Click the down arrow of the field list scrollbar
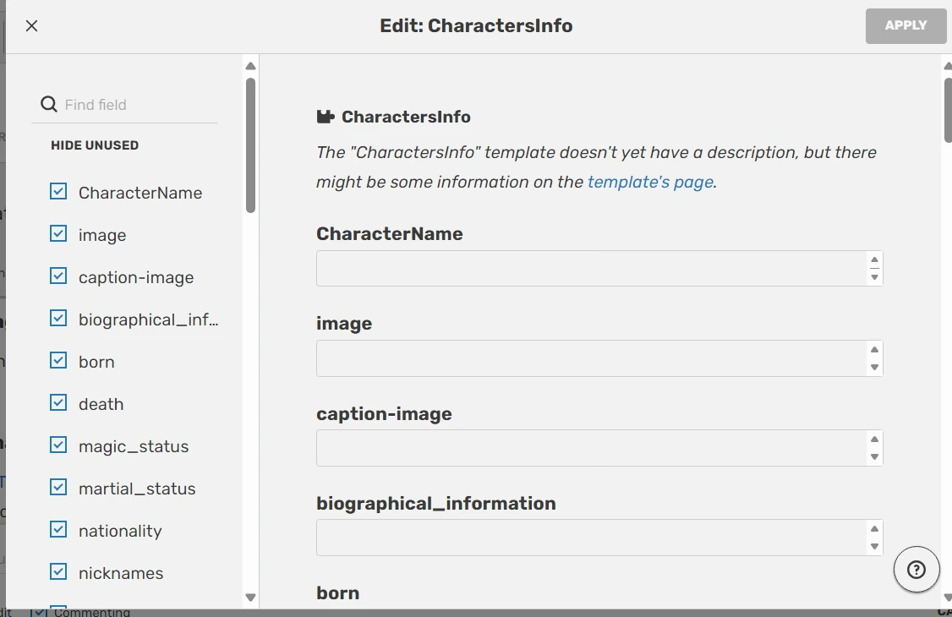 click(x=250, y=597)
